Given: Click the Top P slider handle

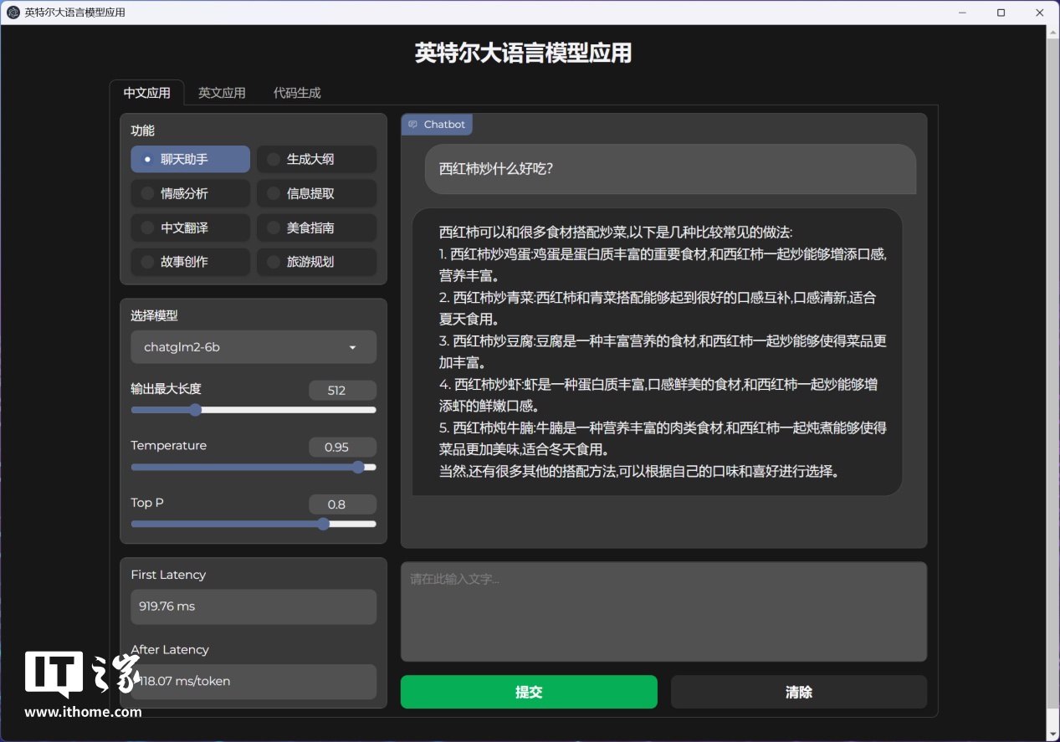Looking at the screenshot, I should pyautogui.click(x=323, y=525).
